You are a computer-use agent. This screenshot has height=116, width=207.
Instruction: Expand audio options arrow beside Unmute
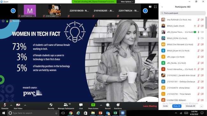pos(11,105)
